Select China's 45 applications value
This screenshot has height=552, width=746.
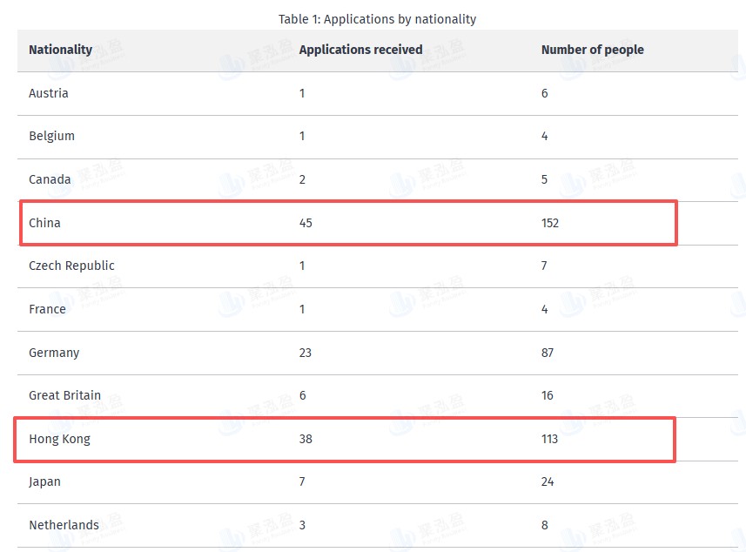coord(306,223)
